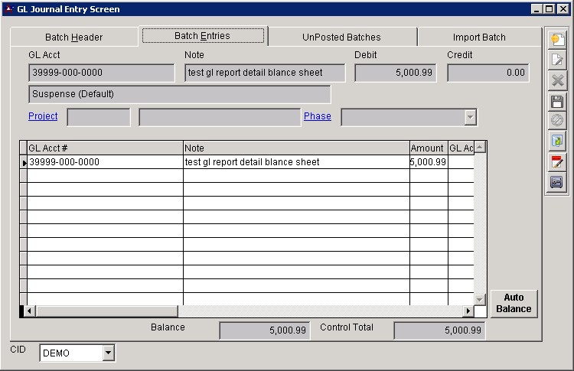Image resolution: width=574 pixels, height=371 pixels.
Task: Click the Edit document pencil icon
Action: click(556, 60)
